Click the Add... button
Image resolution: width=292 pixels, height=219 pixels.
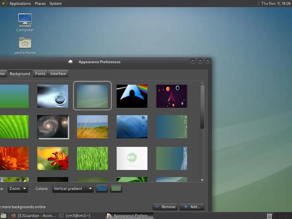(192, 207)
